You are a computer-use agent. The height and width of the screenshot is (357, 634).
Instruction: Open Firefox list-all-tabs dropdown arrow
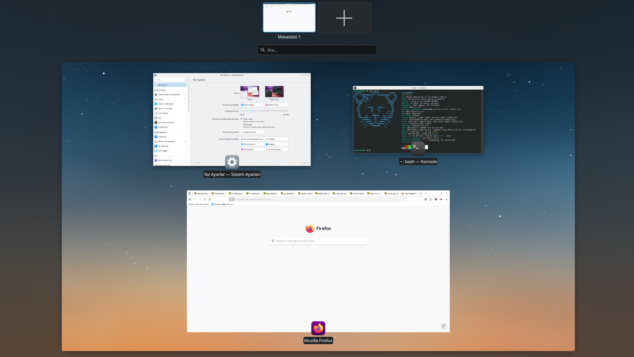point(426,193)
